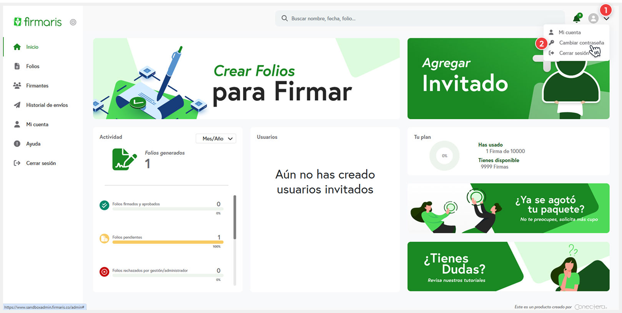622x313 pixels.
Task: Click the "Tienes disponible" label
Action: [499, 160]
